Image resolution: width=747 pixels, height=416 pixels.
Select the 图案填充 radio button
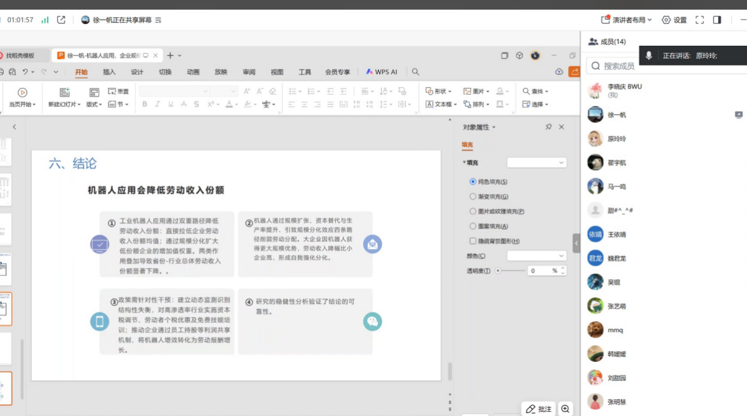click(473, 226)
